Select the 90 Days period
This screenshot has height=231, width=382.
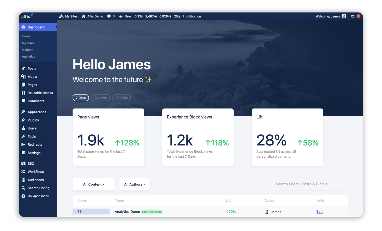pyautogui.click(x=121, y=98)
